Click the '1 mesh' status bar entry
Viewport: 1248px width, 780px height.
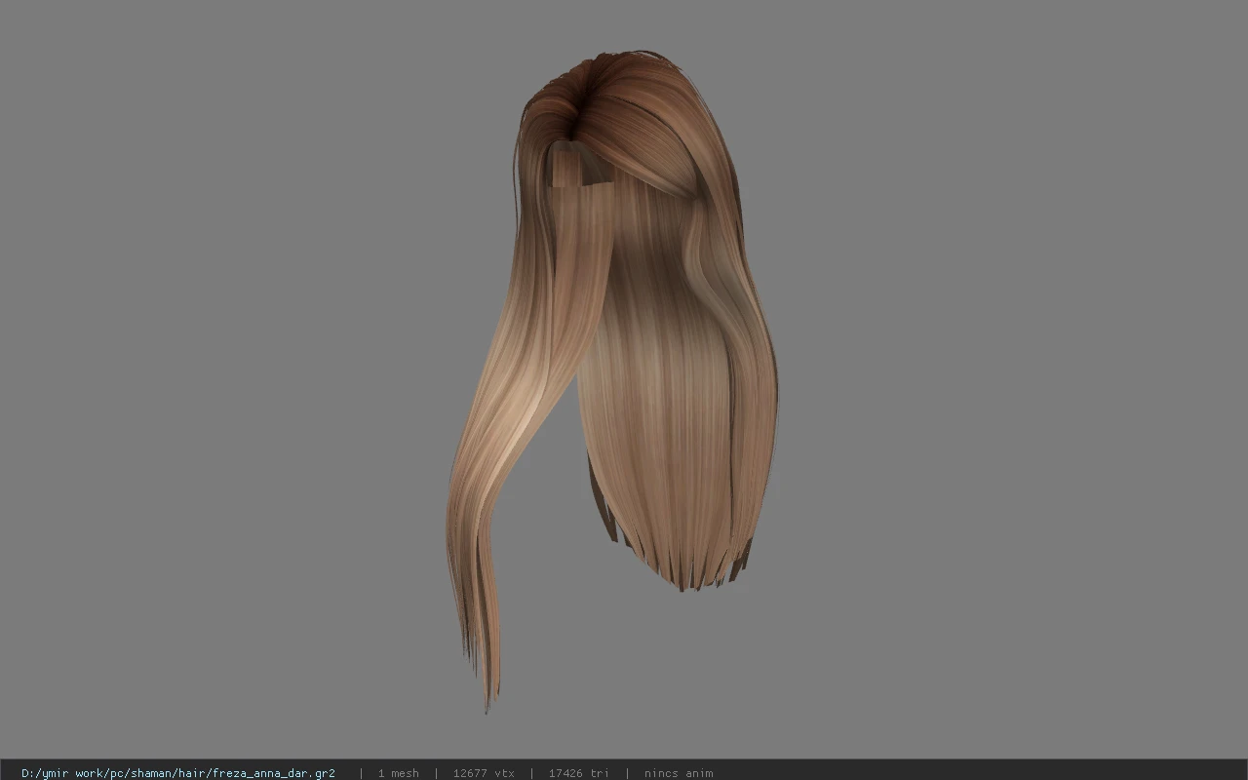point(398,773)
